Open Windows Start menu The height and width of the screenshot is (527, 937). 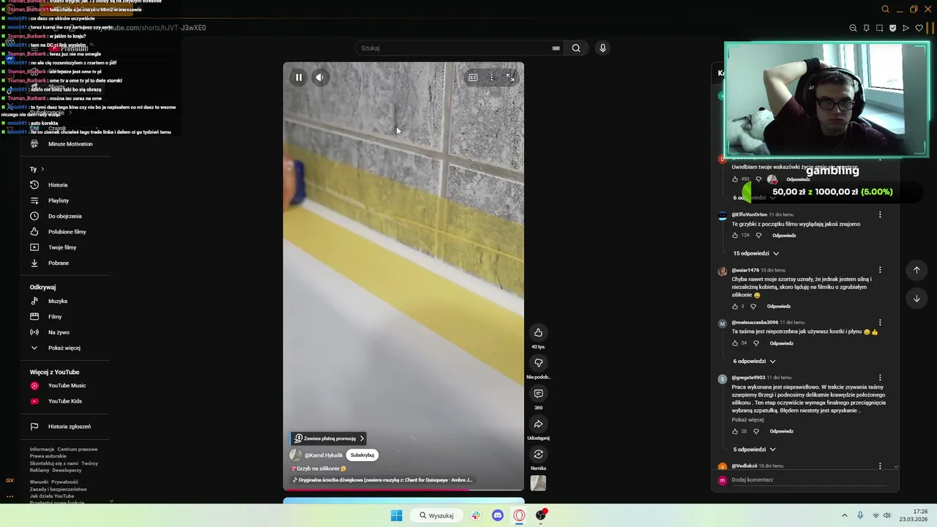(x=396, y=515)
